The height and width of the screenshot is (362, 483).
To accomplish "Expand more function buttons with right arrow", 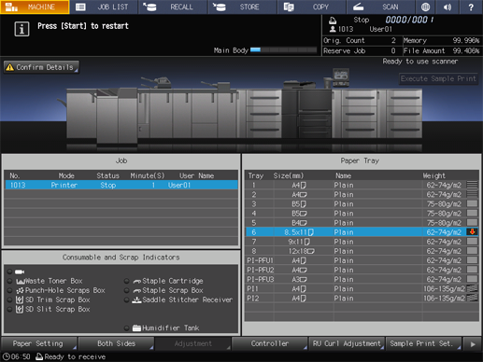I will pyautogui.click(x=473, y=344).
